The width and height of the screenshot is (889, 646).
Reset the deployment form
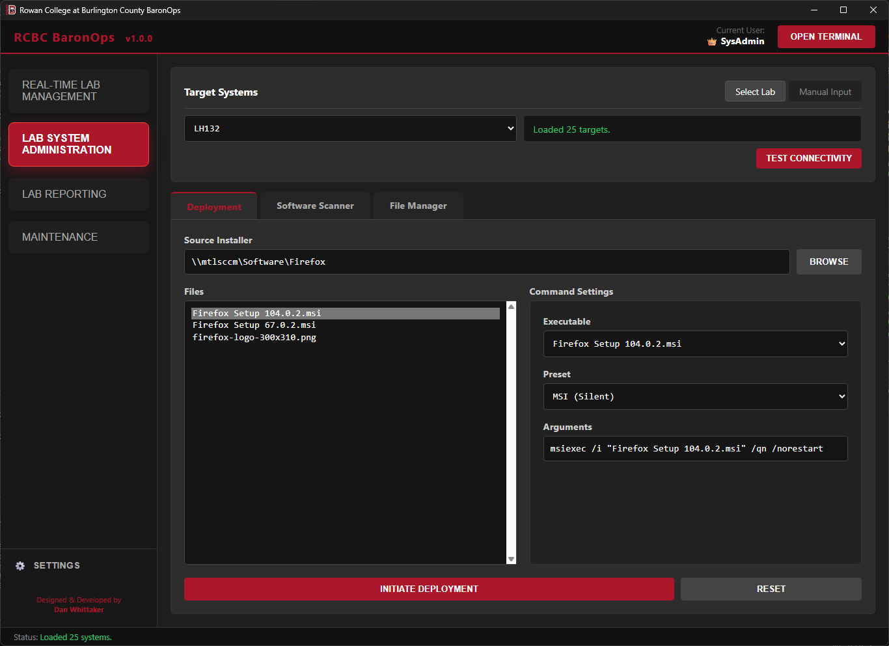click(771, 589)
